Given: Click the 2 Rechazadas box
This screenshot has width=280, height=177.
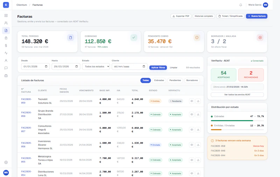Looking at the screenshot, I should click(x=251, y=75).
